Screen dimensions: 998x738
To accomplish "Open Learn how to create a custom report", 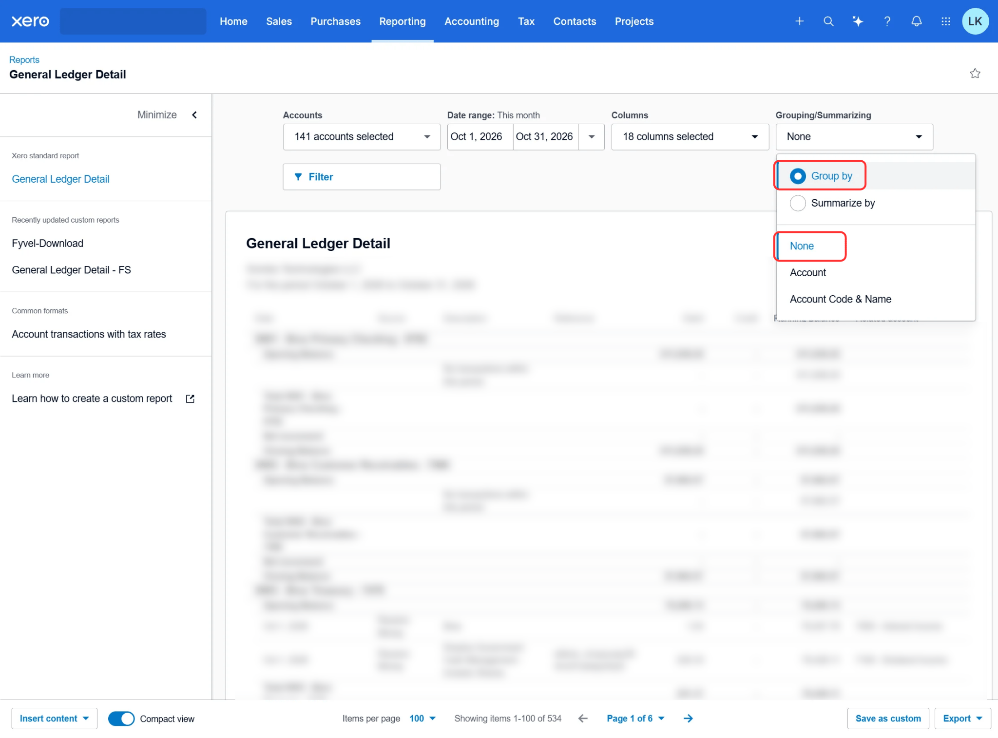I will pos(92,398).
